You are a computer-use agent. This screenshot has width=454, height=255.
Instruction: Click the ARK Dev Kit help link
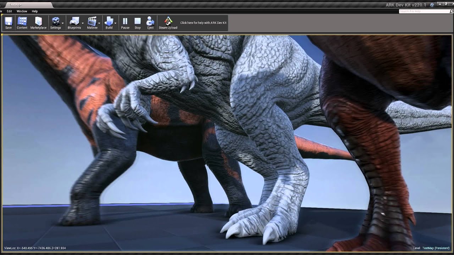203,23
